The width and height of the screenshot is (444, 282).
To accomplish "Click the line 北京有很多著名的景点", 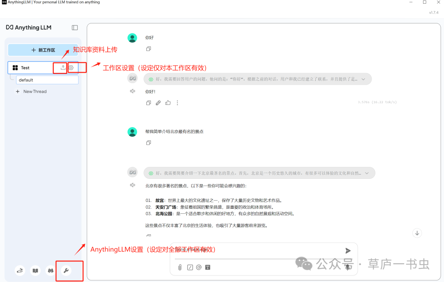I will point(196,186).
